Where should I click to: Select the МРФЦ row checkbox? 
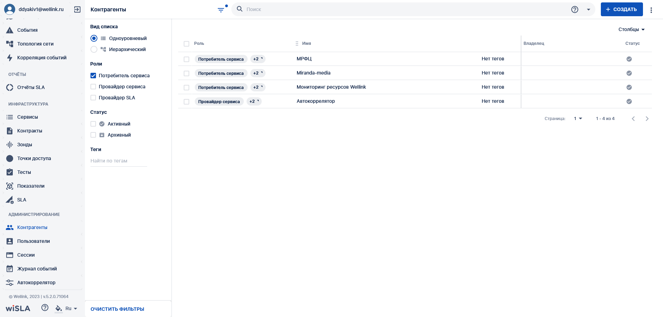186,59
